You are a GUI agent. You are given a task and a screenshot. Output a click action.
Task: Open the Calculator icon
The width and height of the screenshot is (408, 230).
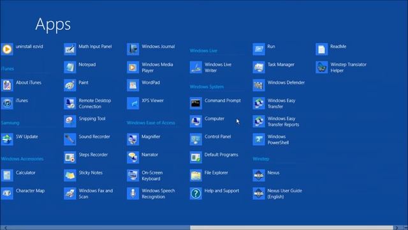(x=7, y=175)
